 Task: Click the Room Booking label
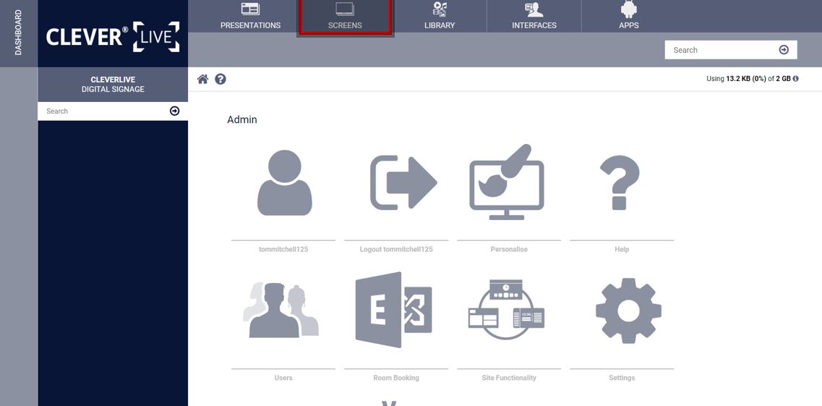[396, 378]
